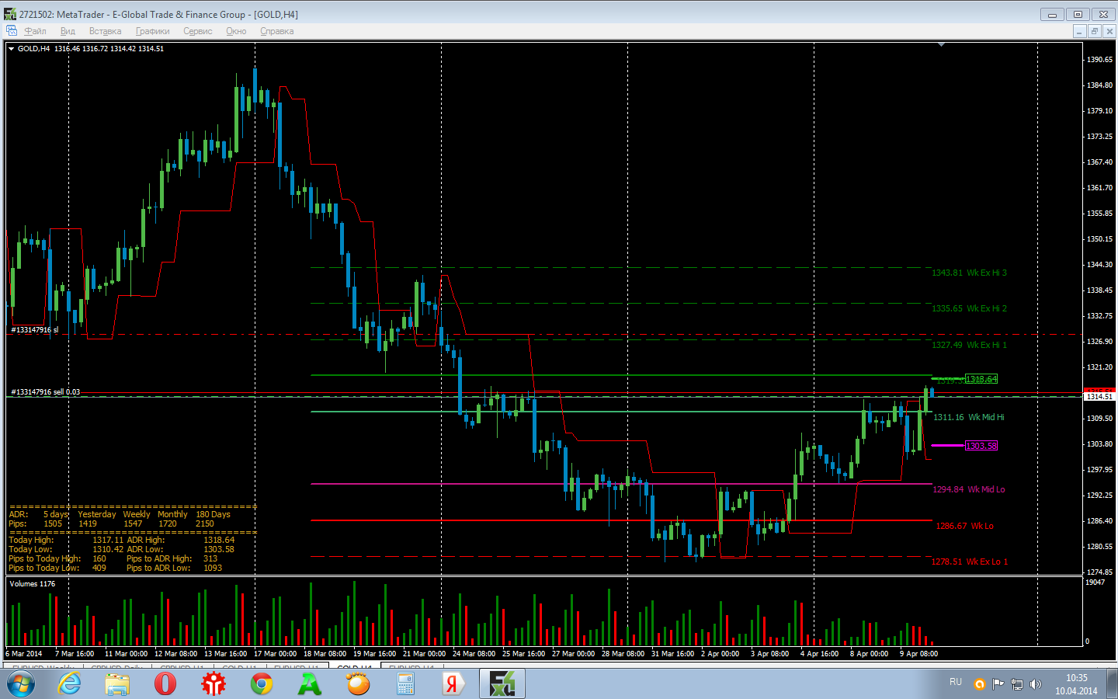
Task: Click the magenta 1303.58 ADR low price box
Action: pyautogui.click(x=981, y=446)
